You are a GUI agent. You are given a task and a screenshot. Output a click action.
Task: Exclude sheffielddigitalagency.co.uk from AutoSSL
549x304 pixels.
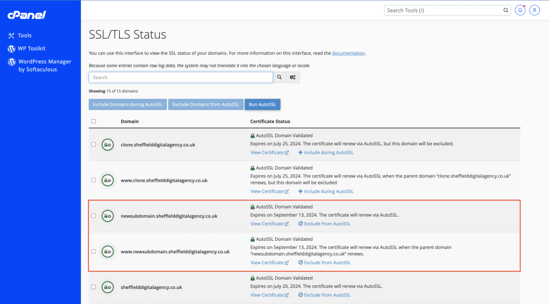324,295
